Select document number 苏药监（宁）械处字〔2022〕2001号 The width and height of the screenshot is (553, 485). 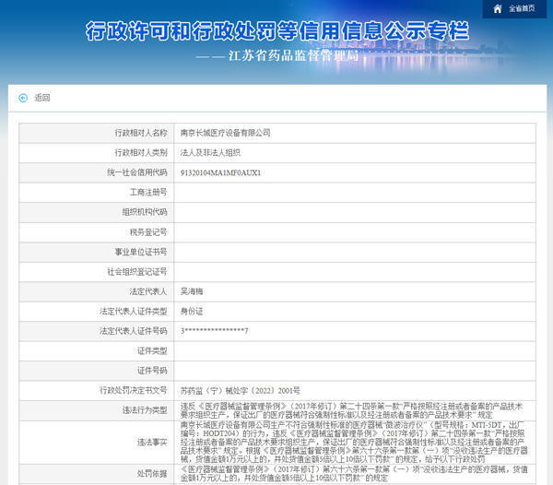coord(241,391)
